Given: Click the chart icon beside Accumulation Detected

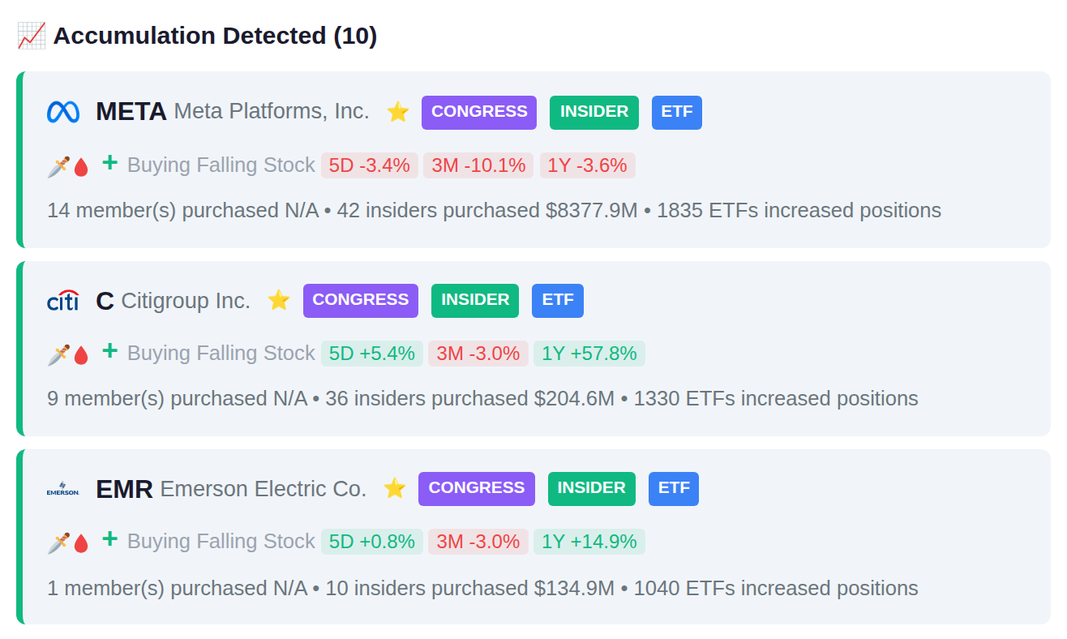Looking at the screenshot, I should (x=32, y=36).
